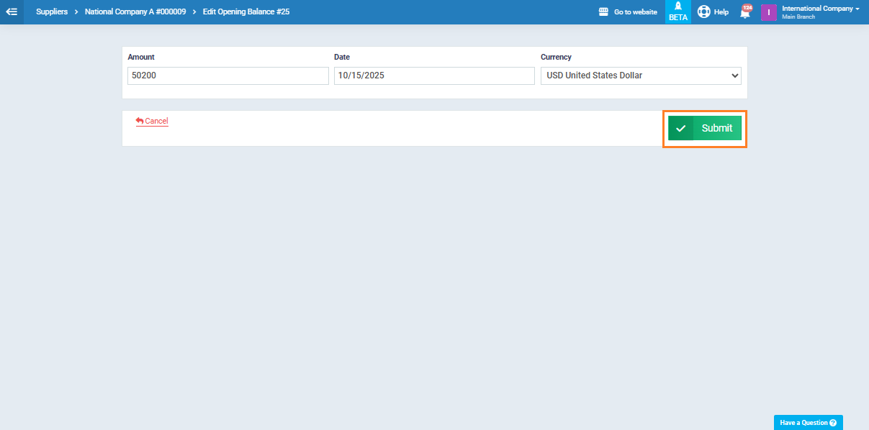The height and width of the screenshot is (430, 869).
Task: Click the checkmark icon on the Submit button
Action: point(680,128)
